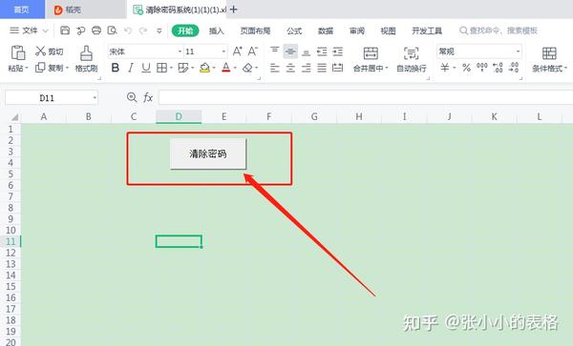Click Distributed alignment icon
The image size is (573, 346).
click(x=338, y=68)
